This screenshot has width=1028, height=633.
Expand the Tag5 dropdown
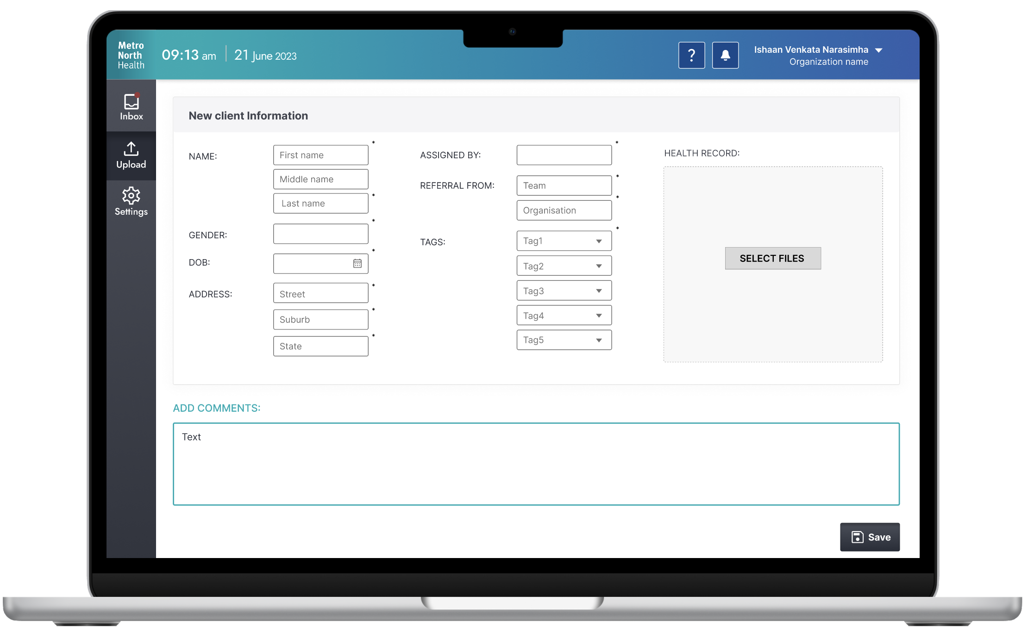tap(564, 340)
